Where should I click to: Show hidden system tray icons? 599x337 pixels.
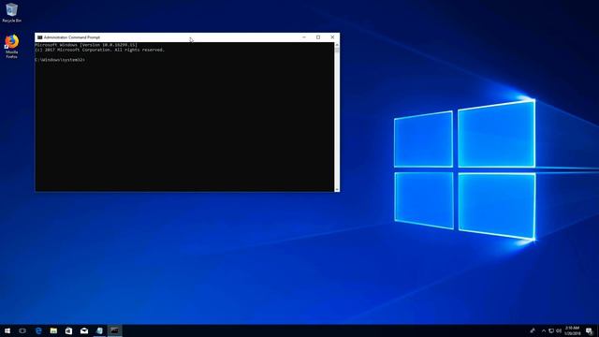(x=544, y=330)
